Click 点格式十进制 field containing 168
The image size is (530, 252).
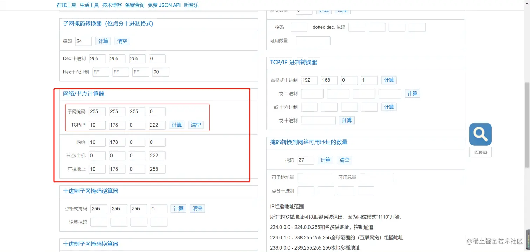[329, 80]
